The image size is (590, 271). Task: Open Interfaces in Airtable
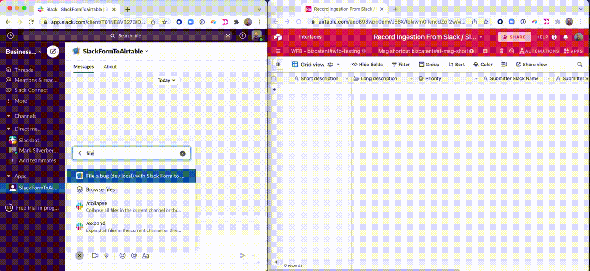point(310,37)
